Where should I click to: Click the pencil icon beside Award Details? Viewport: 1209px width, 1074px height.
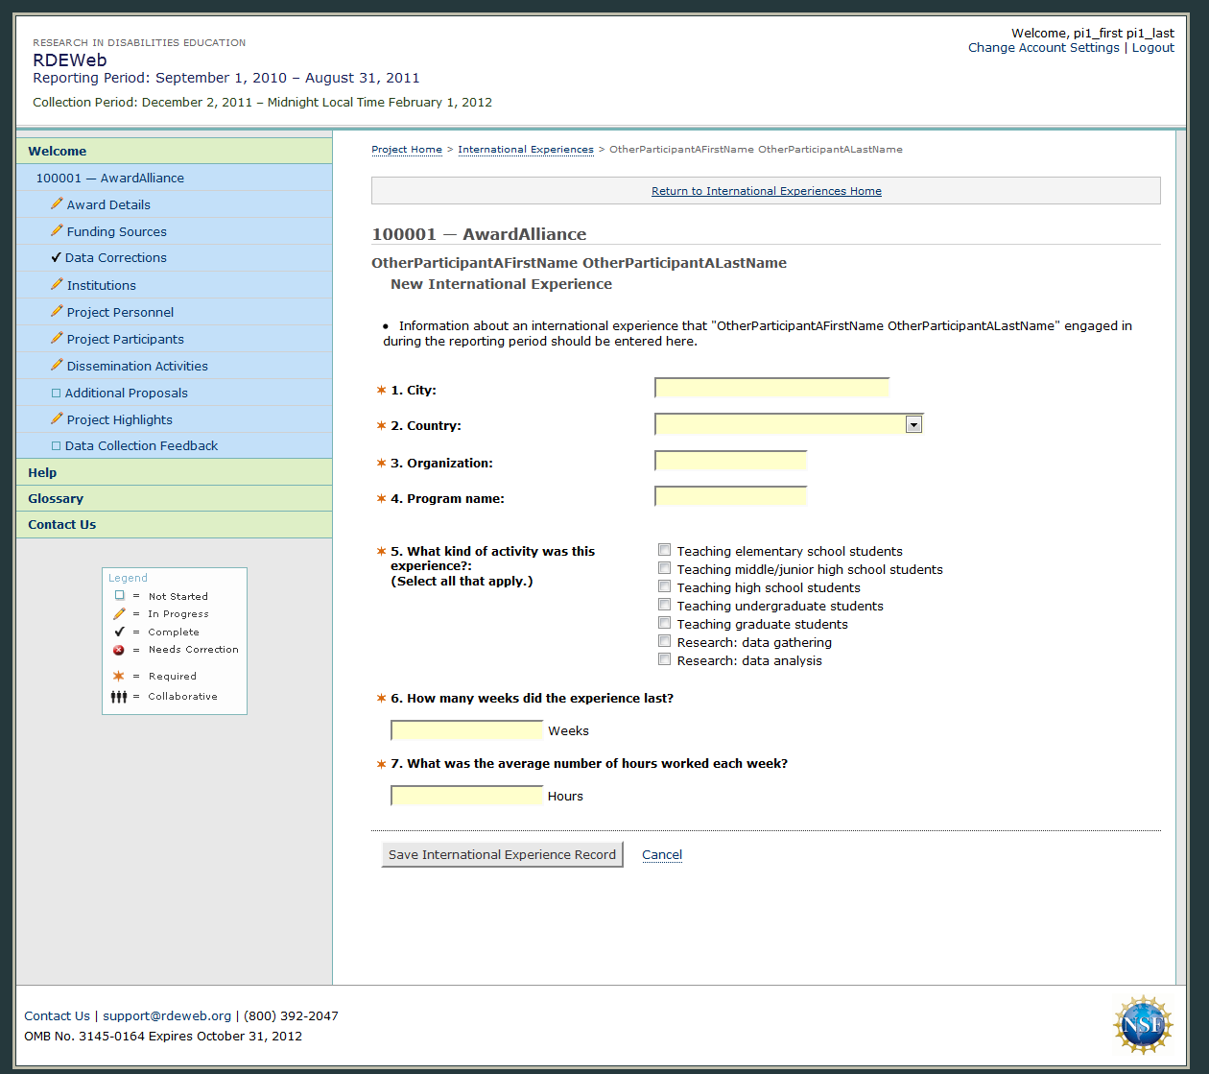tap(57, 204)
